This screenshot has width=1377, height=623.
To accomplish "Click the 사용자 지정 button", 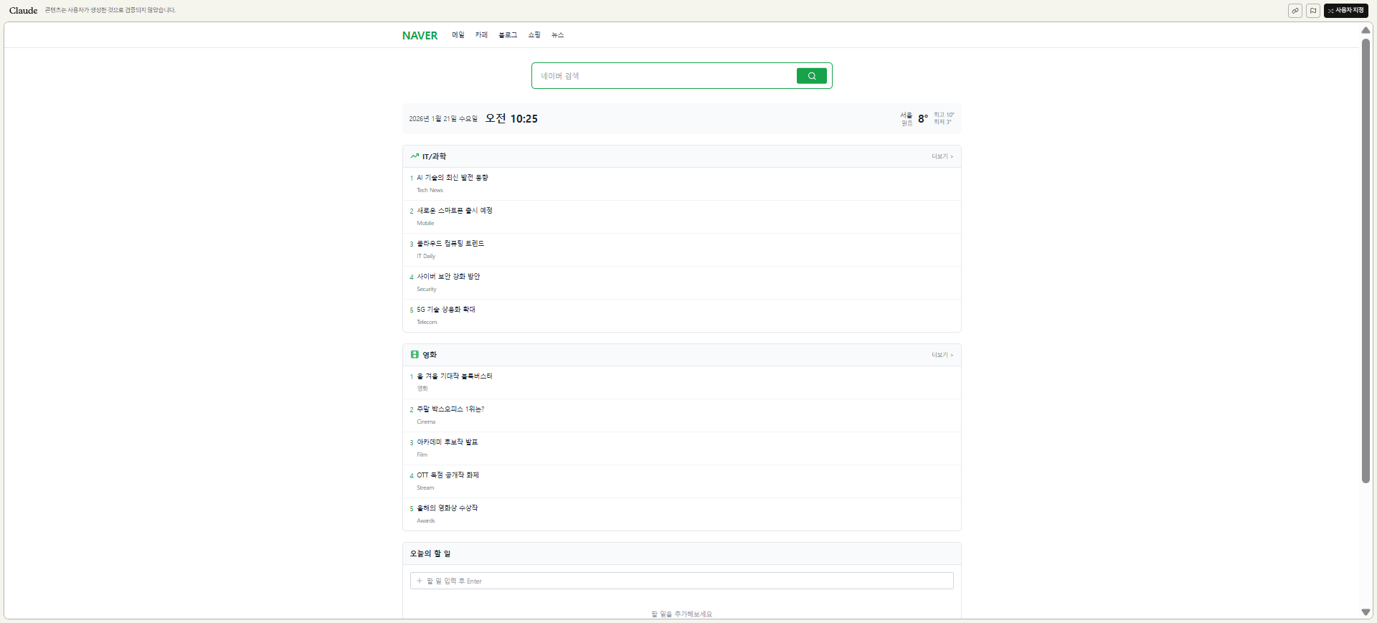I will click(1346, 11).
